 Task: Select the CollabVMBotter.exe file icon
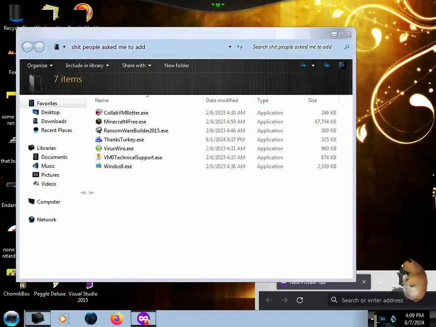point(99,112)
